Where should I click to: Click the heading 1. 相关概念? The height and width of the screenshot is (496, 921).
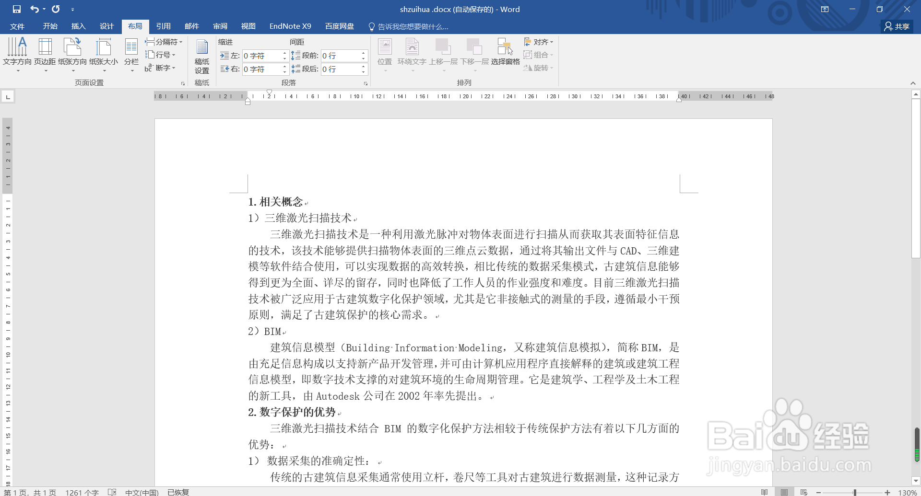pyautogui.click(x=276, y=202)
